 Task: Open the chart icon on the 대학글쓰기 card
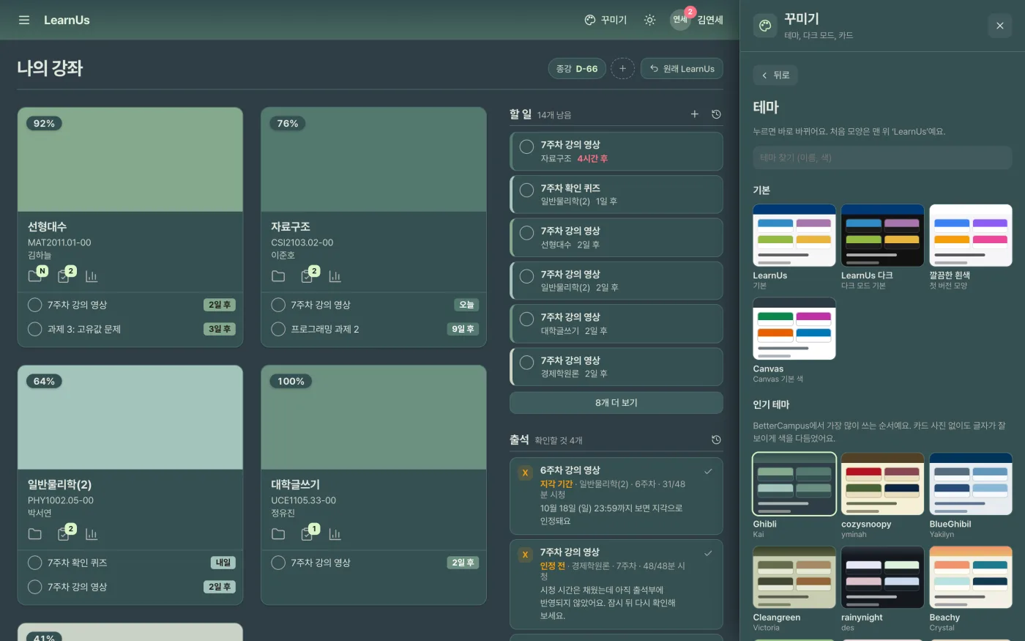(335, 534)
